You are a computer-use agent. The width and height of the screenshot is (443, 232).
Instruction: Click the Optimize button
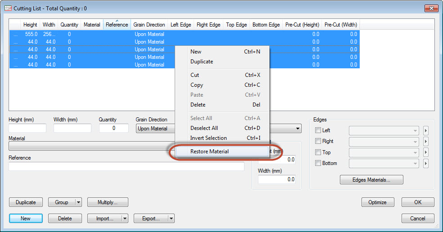pyautogui.click(x=378, y=202)
